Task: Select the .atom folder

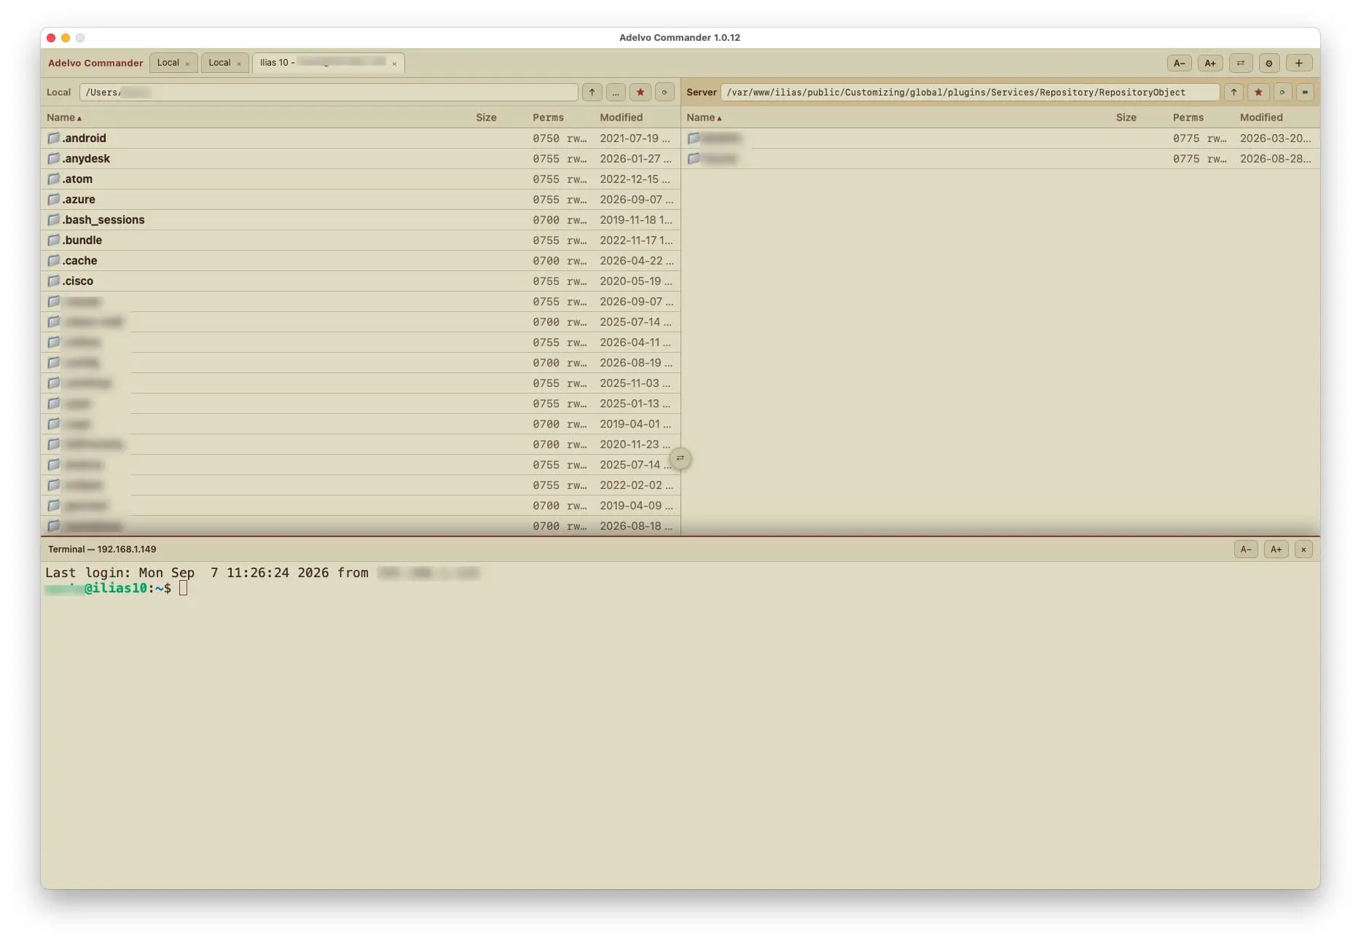Action: tap(361, 179)
